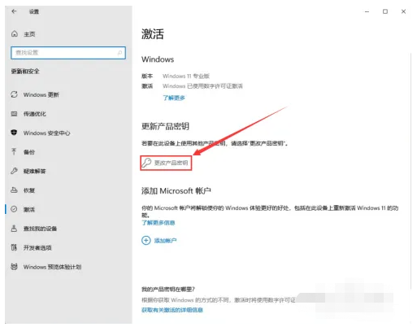This screenshot has width=417, height=327.
Task: Click the 激活 page title
Action: [153, 34]
